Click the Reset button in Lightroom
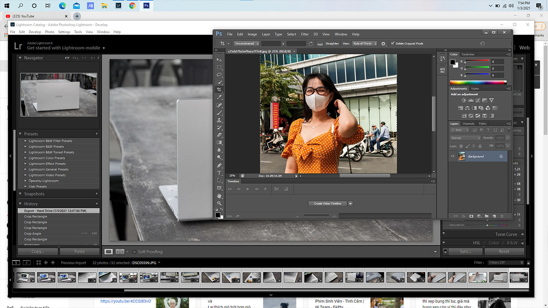Viewport: 548px width, 308px height. click(504, 252)
